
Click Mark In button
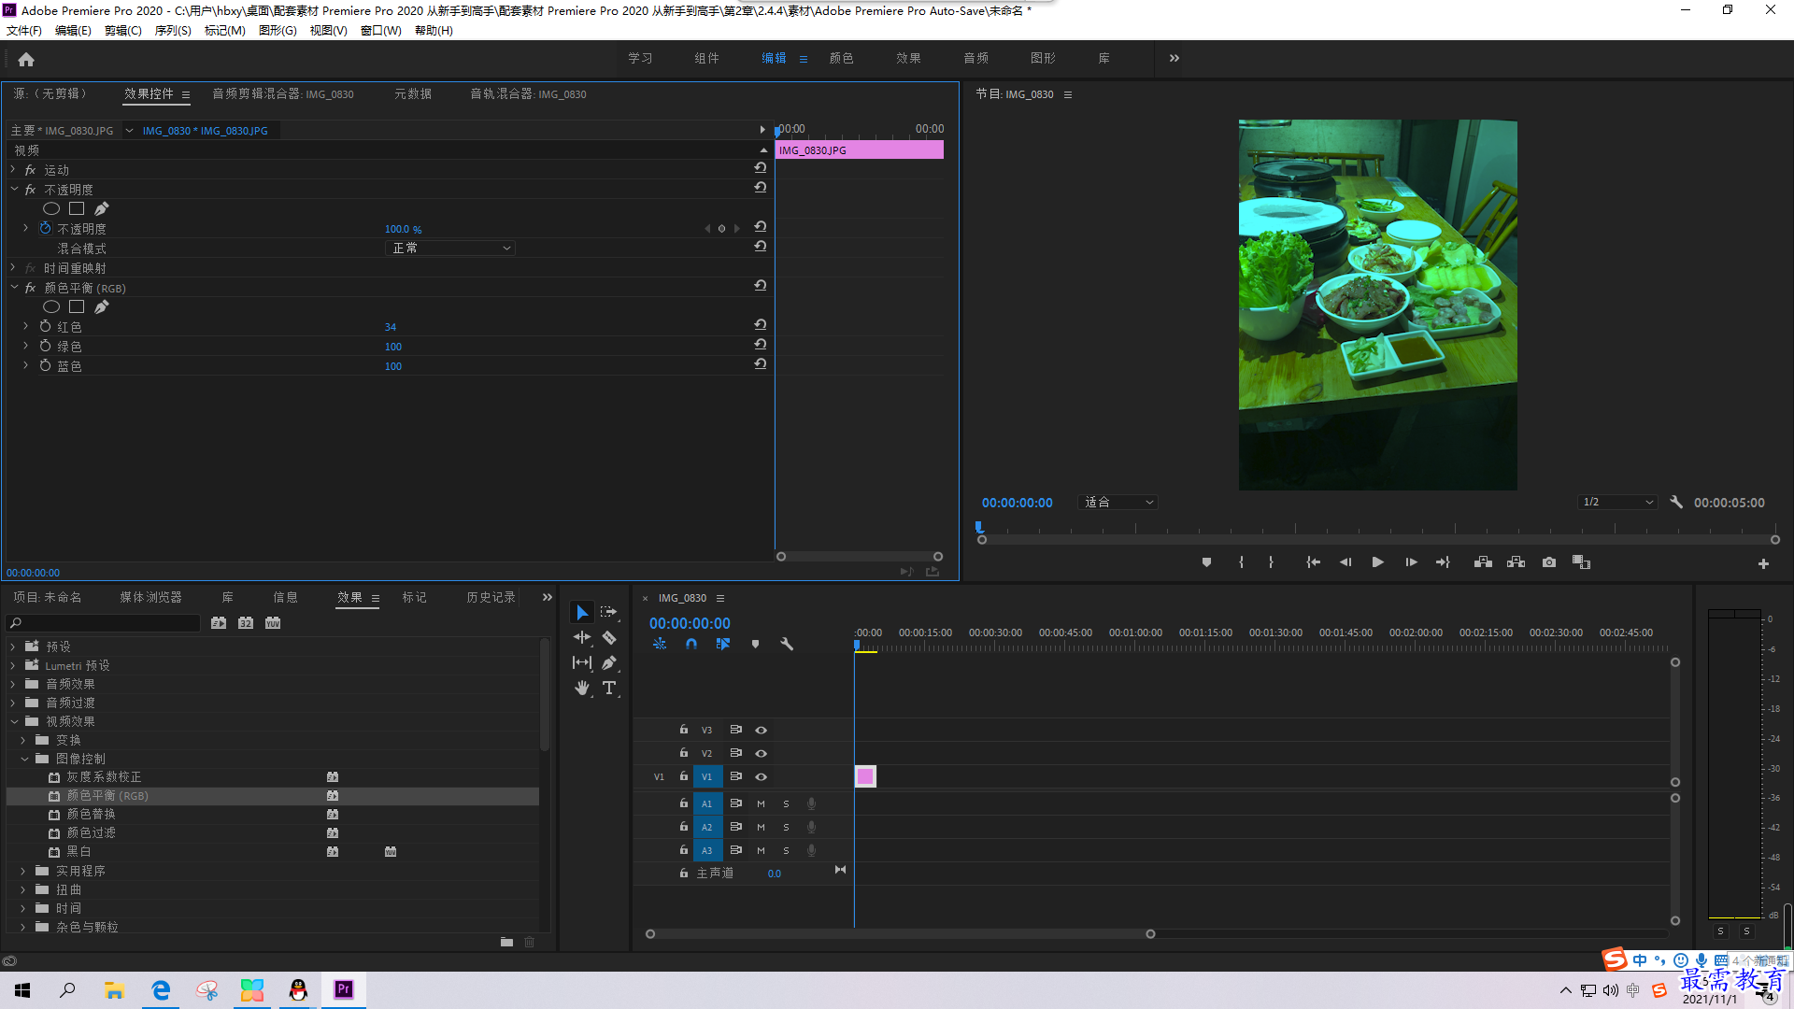(1241, 562)
